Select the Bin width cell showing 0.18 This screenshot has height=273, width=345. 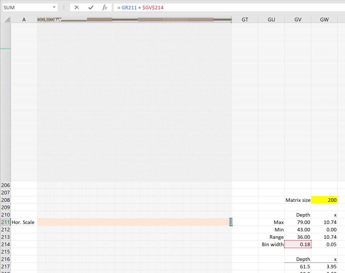pyautogui.click(x=298, y=245)
